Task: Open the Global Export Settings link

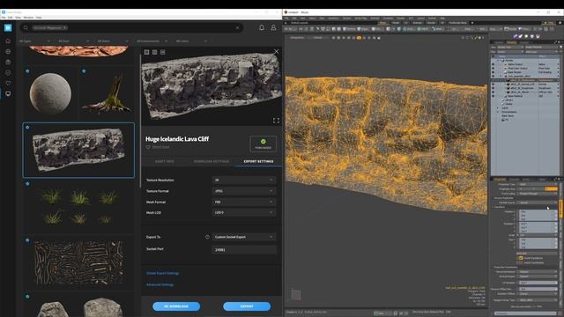Action: point(162,273)
